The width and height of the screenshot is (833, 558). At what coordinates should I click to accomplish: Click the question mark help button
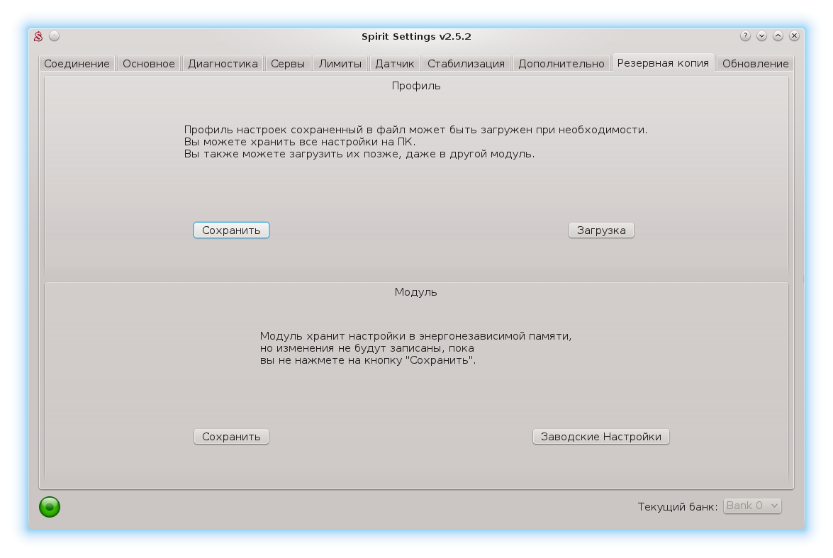coord(745,35)
